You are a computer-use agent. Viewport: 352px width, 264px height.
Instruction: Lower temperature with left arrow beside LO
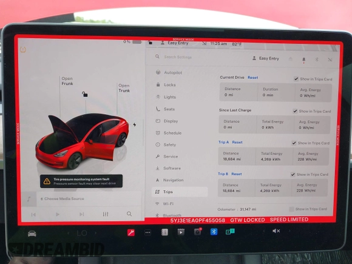pos(69,233)
